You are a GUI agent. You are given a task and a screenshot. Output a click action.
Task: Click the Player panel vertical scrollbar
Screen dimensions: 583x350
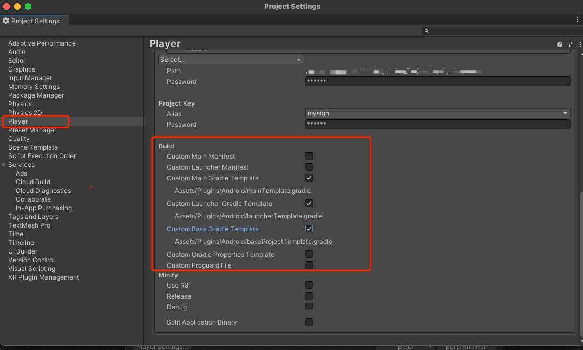[x=581, y=264]
